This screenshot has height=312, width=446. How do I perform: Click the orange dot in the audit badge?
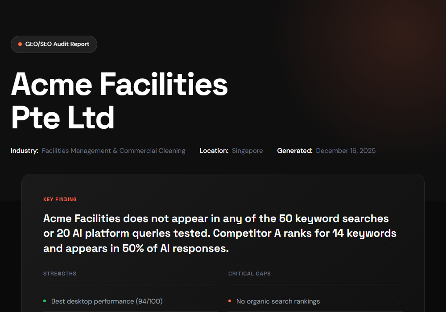pos(20,44)
